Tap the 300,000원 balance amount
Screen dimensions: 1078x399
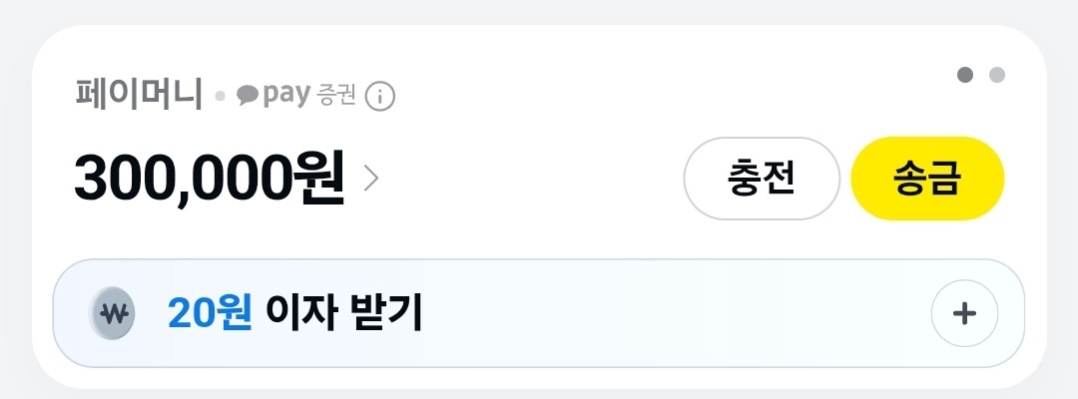[x=209, y=180]
